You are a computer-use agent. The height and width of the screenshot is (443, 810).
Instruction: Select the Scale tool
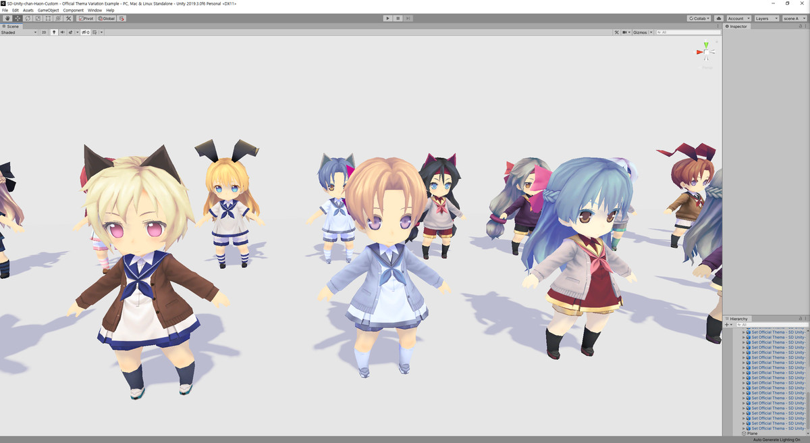tap(38, 18)
